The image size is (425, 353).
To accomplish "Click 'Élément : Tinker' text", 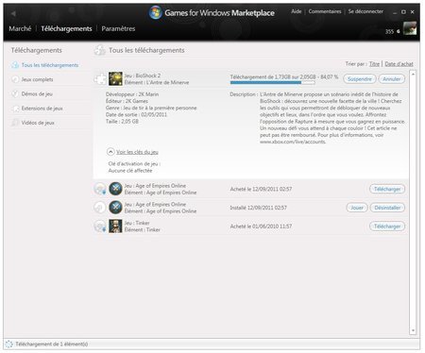I will point(143,229).
